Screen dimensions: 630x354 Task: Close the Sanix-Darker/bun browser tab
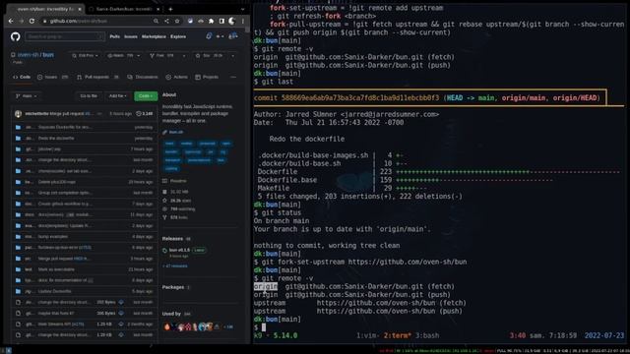click(157, 9)
